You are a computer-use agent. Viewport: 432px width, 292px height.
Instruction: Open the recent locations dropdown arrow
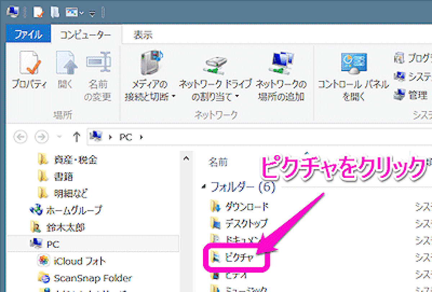pos(59,137)
